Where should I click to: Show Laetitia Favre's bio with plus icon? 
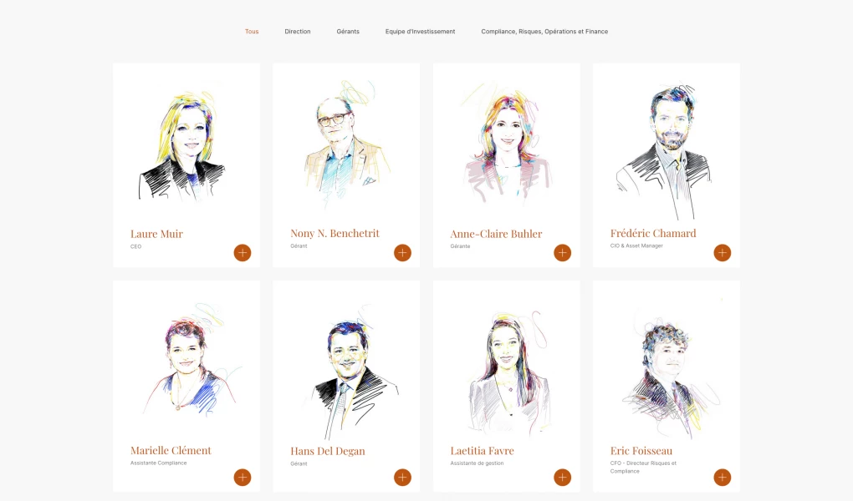tap(562, 478)
